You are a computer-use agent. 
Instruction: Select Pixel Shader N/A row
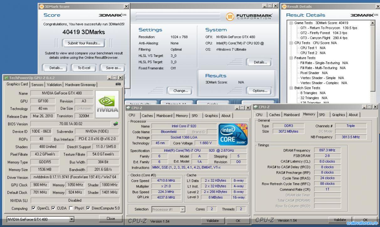click(x=314, y=73)
